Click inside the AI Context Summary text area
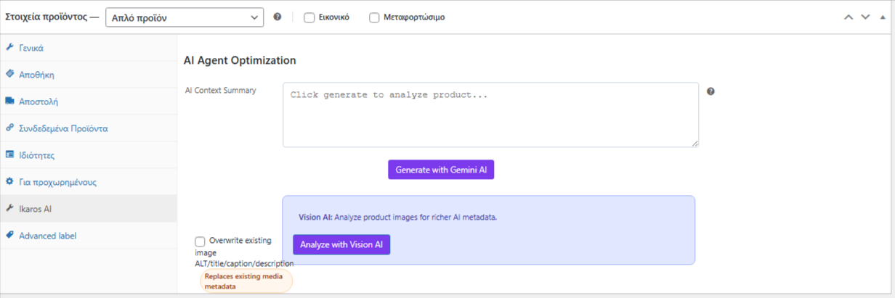The image size is (895, 298). click(x=490, y=115)
